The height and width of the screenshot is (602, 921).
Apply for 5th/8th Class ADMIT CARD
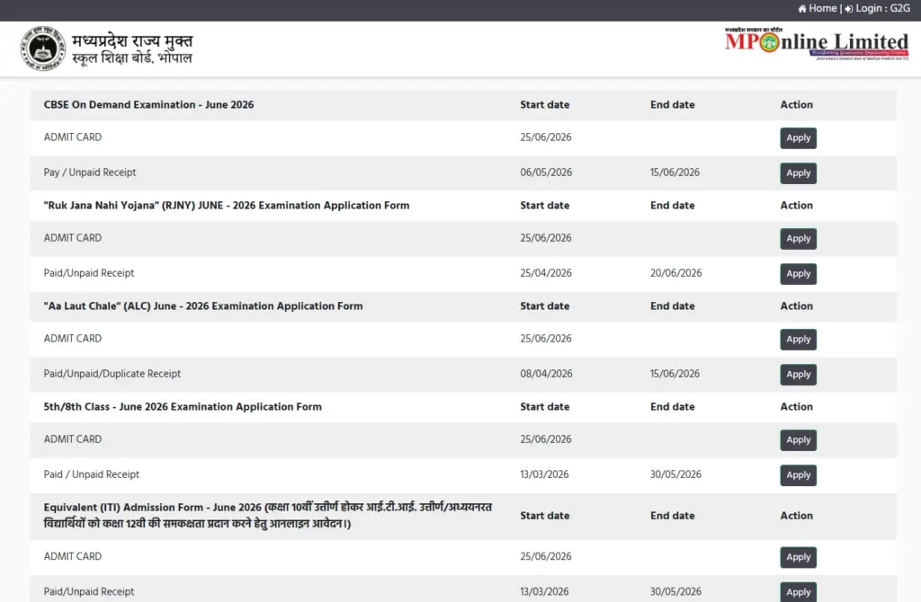click(x=799, y=440)
